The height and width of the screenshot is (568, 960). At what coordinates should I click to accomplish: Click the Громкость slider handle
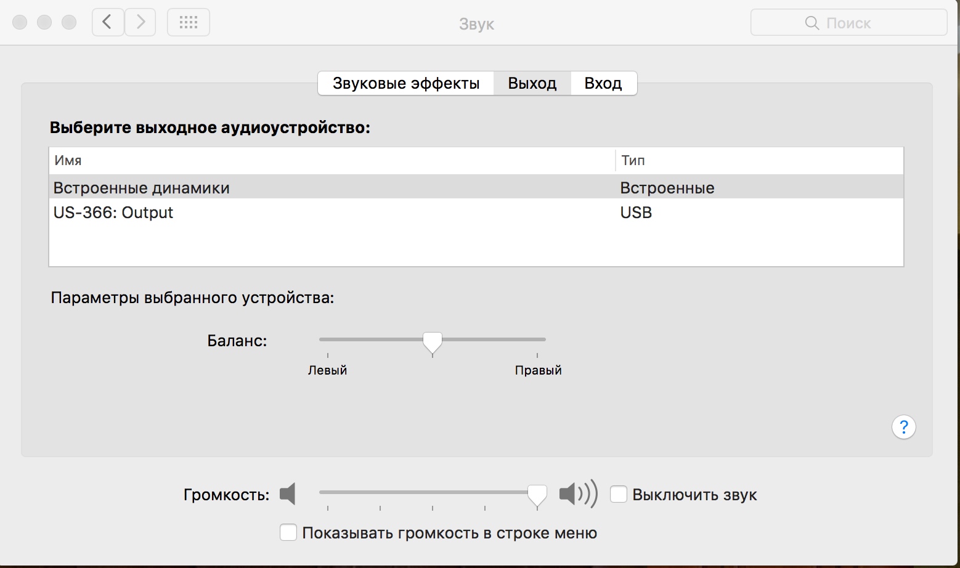(537, 494)
